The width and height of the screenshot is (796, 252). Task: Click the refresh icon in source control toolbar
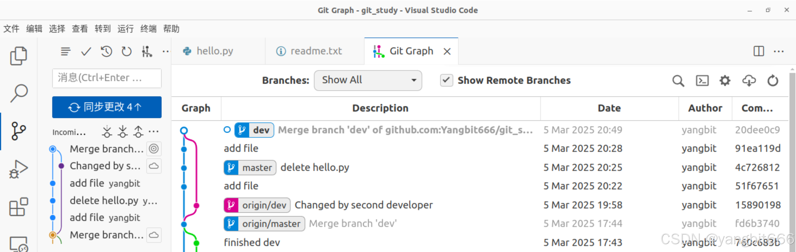(x=127, y=51)
